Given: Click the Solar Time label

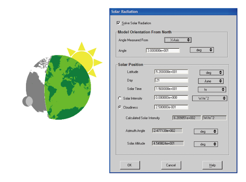Looking at the screenshot, I should (134, 89).
